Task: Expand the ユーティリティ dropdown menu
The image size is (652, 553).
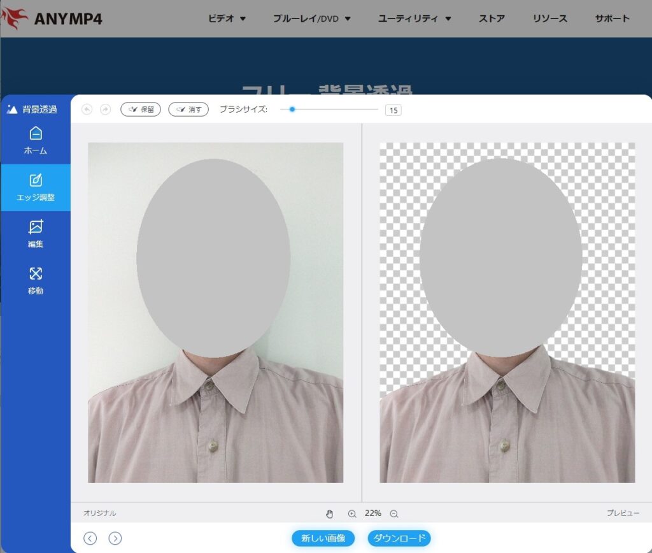Action: 415,18
